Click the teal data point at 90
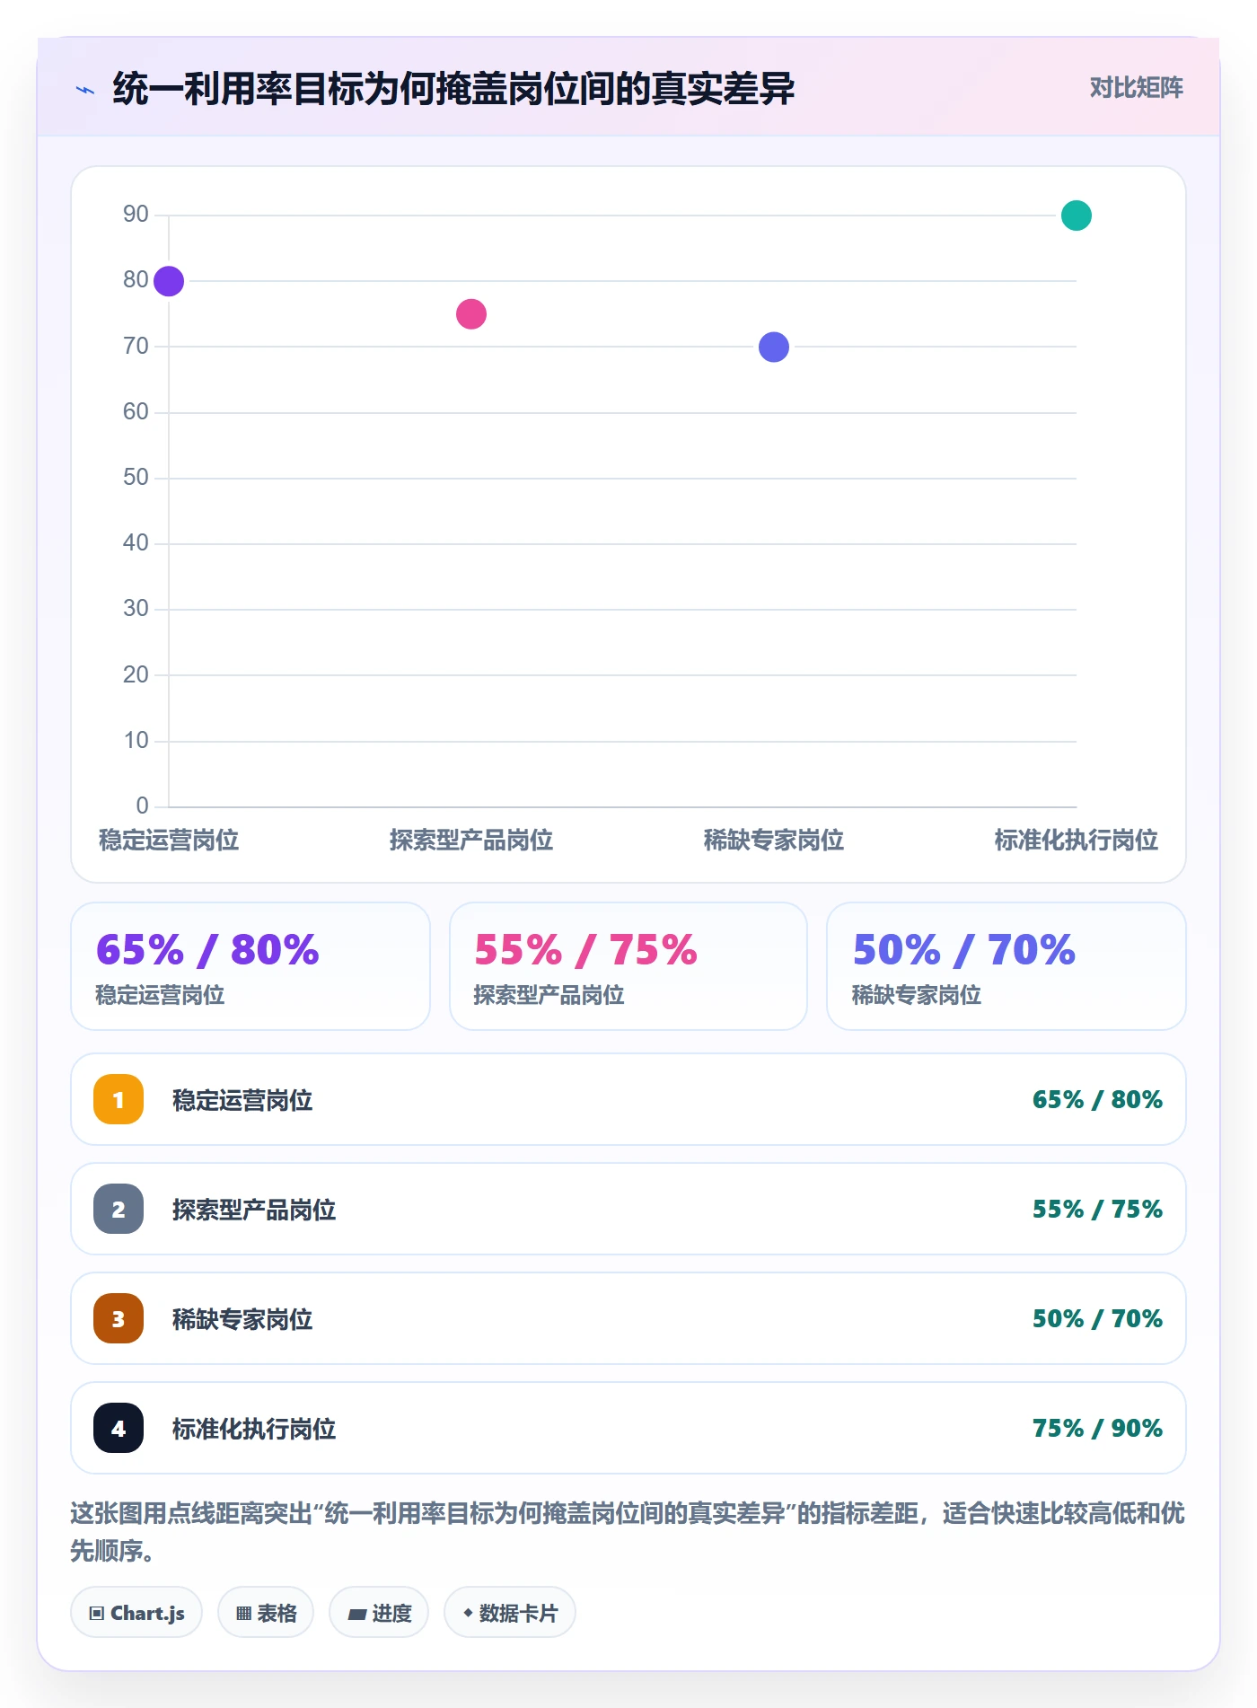 pos(1077,216)
